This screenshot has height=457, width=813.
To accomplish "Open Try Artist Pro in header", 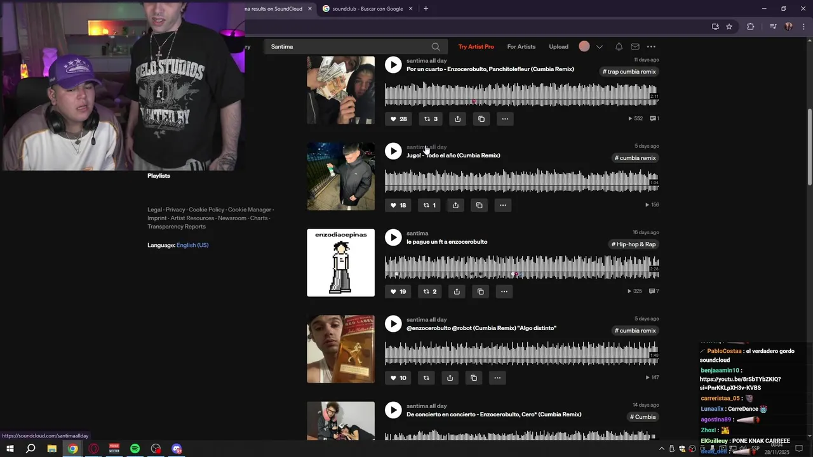I will pyautogui.click(x=476, y=46).
